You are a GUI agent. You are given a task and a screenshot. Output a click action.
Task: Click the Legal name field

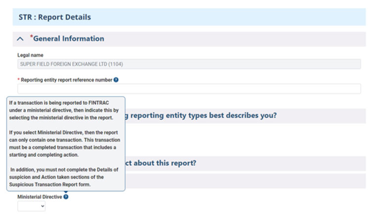(x=189, y=64)
